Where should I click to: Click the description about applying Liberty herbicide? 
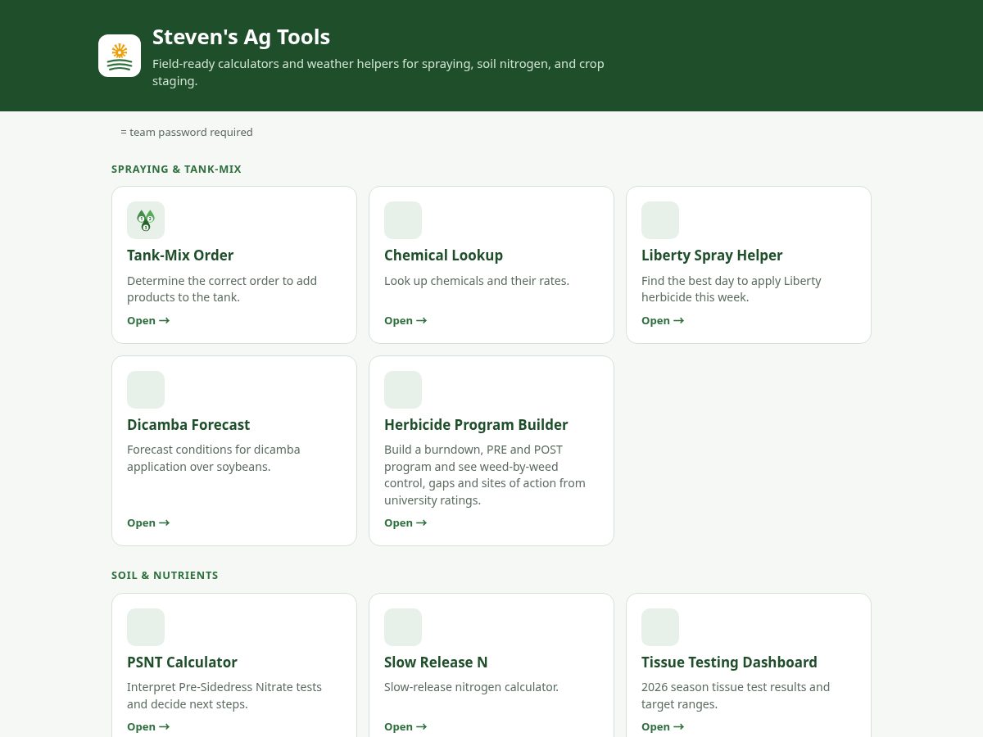[732, 289]
